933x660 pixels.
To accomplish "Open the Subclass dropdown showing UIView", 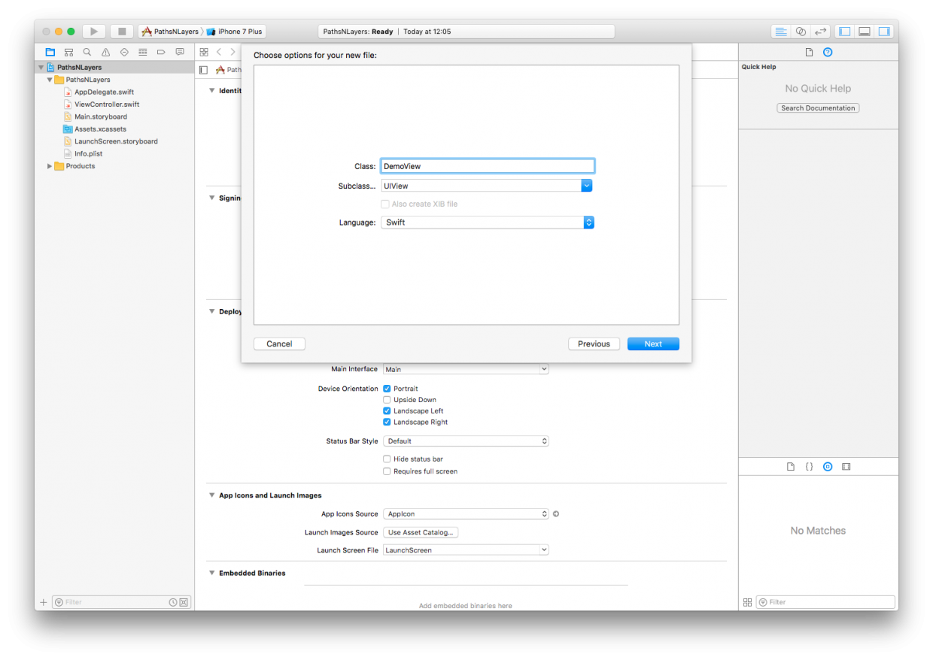I will 586,186.
